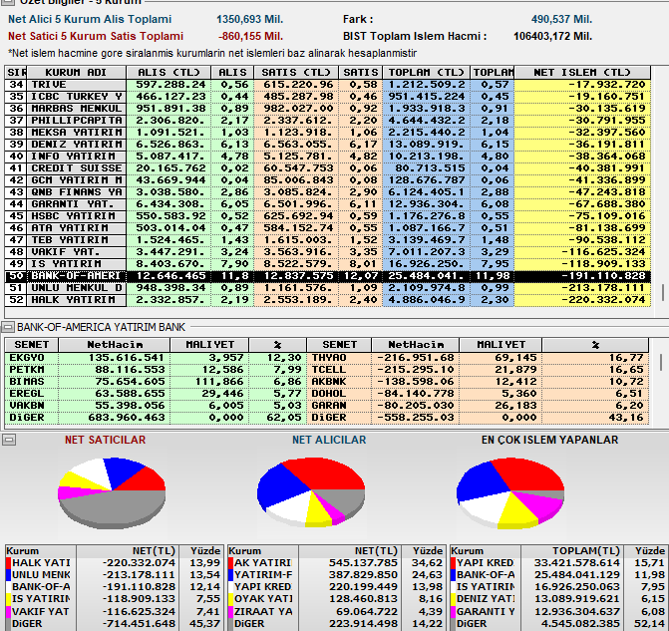Select the TRIVE row in the institutions table
This screenshot has height=631, width=669.
coord(328,85)
